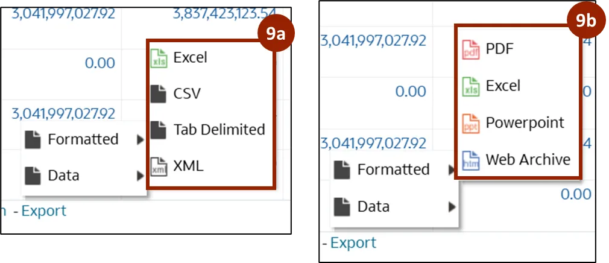This screenshot has width=609, height=263.
Task: Choose the Tab Delimited text label
Action: tap(219, 130)
